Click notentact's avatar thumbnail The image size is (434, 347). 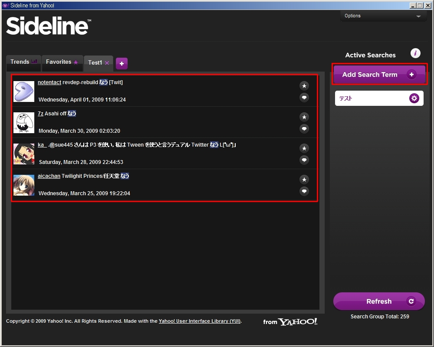click(24, 92)
